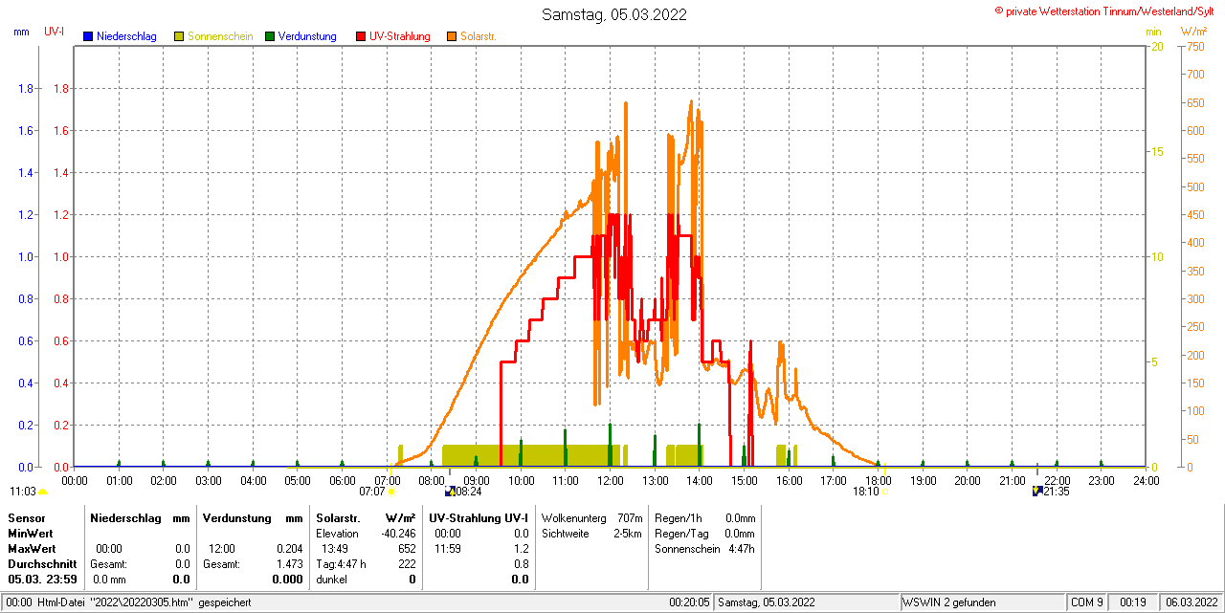Select the Niederschlag legend label
This screenshot has height=613, width=1225.
pyautogui.click(x=126, y=36)
